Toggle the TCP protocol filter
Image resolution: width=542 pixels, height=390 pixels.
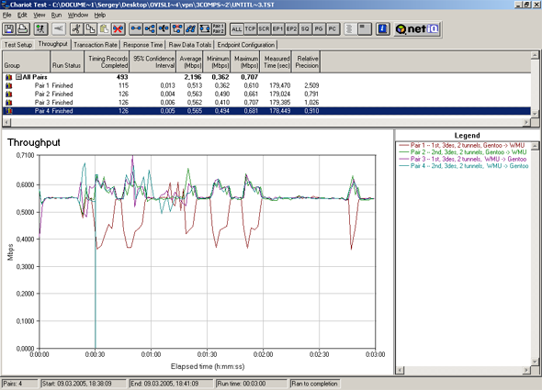tap(250, 29)
